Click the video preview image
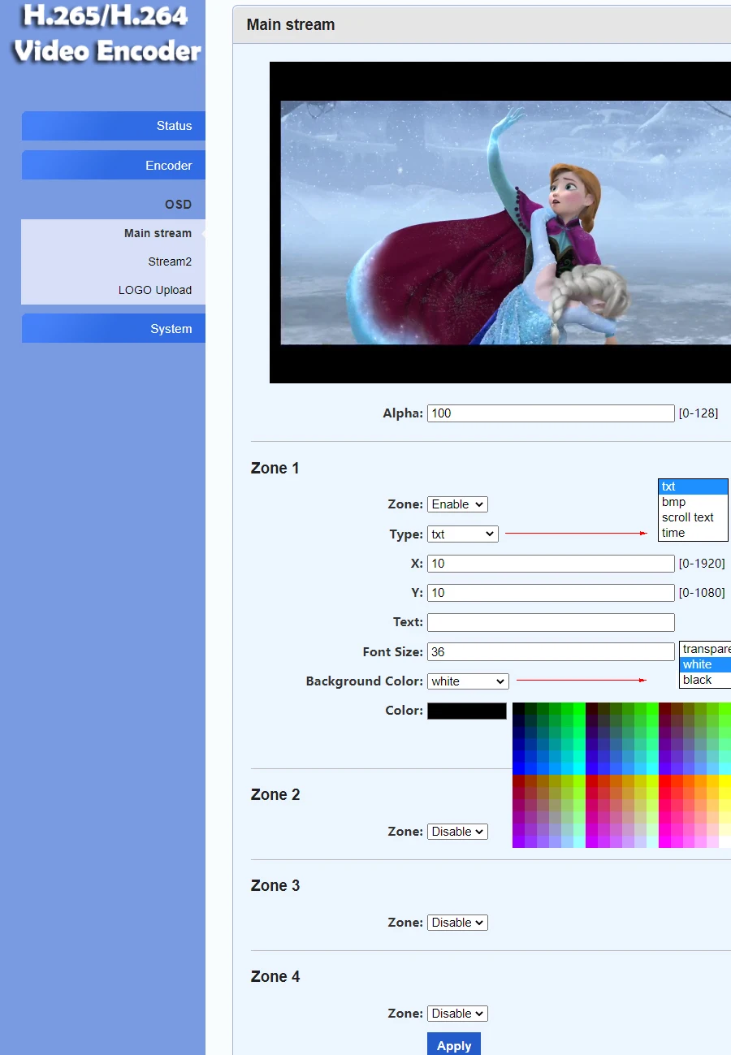731x1055 pixels. pyautogui.click(x=504, y=223)
